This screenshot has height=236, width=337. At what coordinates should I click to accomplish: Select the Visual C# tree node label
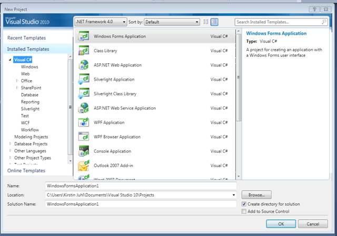[x=23, y=60]
